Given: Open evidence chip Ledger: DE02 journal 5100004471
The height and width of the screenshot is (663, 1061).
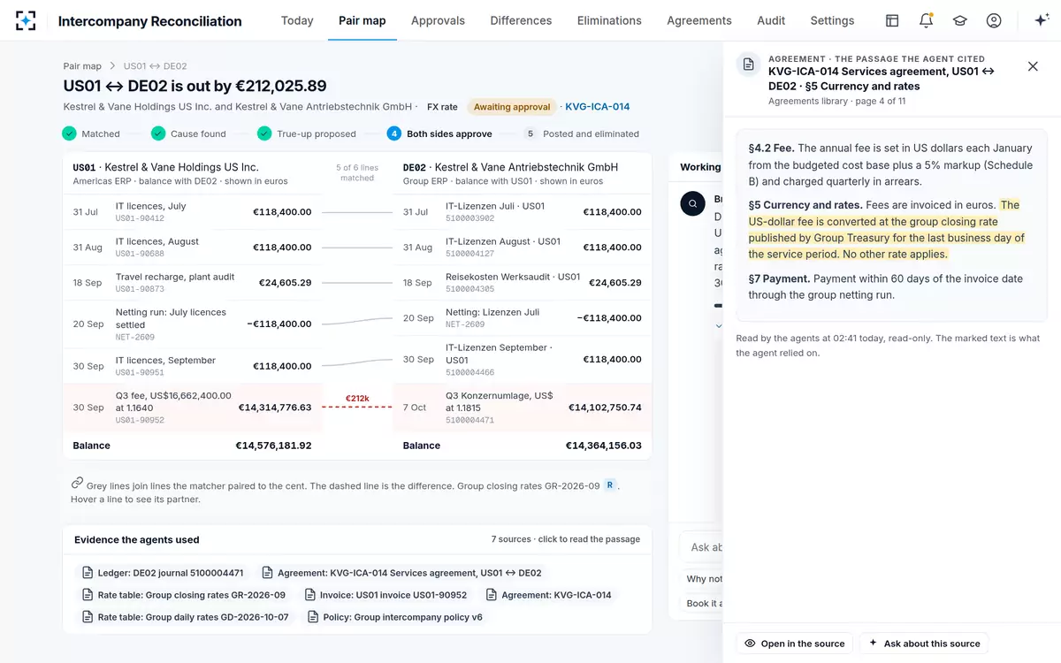Looking at the screenshot, I should 163,573.
